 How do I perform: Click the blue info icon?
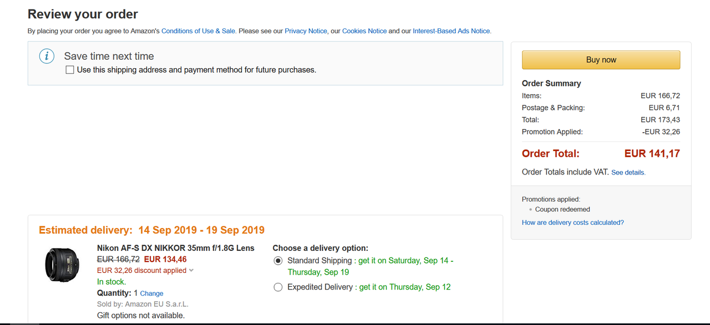pyautogui.click(x=47, y=56)
